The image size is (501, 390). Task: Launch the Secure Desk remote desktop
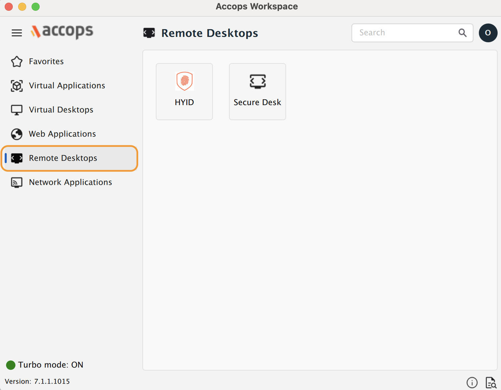point(257,91)
